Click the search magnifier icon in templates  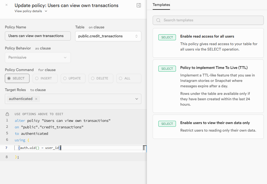point(158,20)
